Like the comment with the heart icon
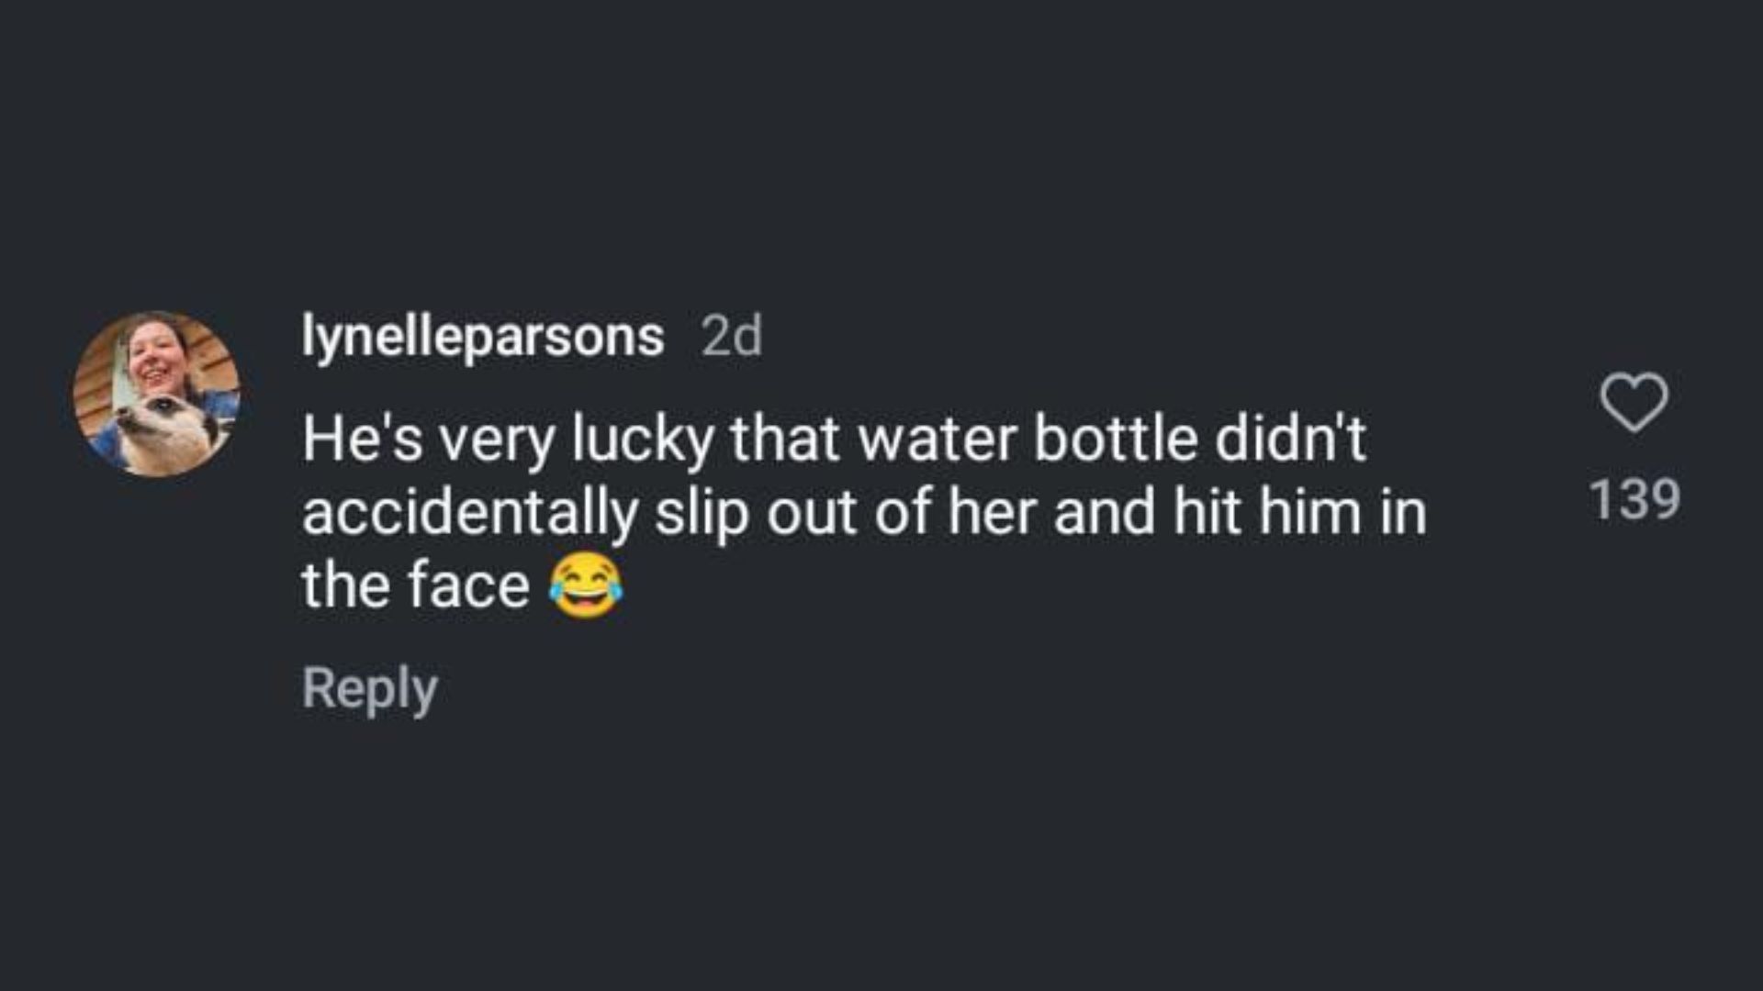 click(x=1634, y=402)
